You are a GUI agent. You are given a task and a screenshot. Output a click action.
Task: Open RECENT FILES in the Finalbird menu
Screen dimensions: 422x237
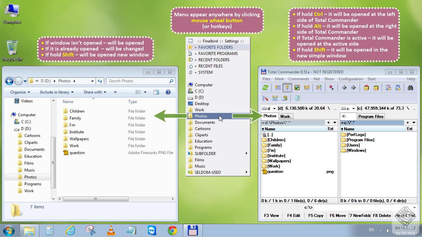click(x=218, y=66)
